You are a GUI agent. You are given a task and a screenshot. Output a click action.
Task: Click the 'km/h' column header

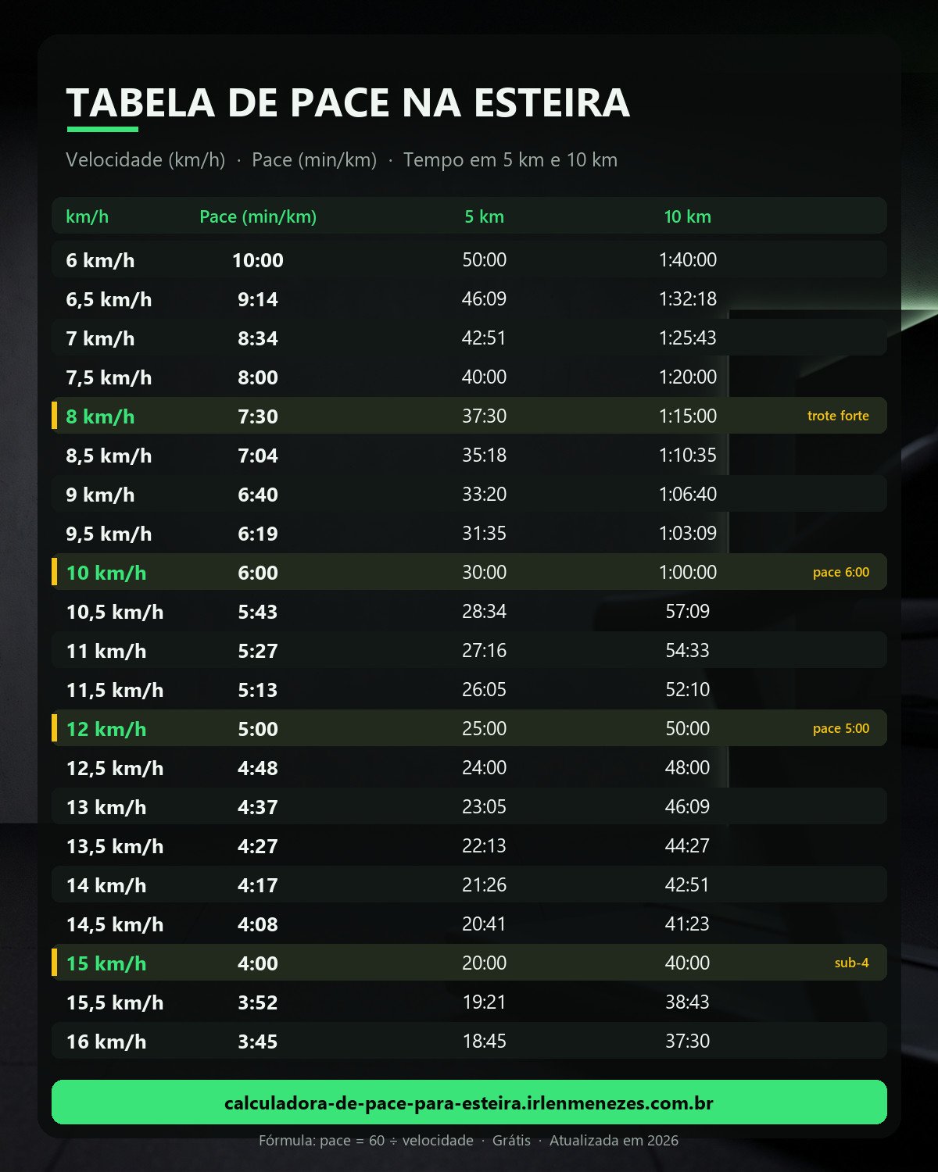point(87,216)
